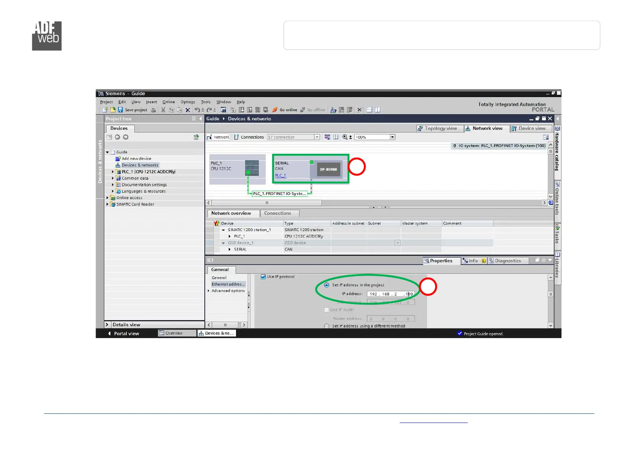Collapse the Guide project node
Screen dimensions: 641x453
click(108, 152)
